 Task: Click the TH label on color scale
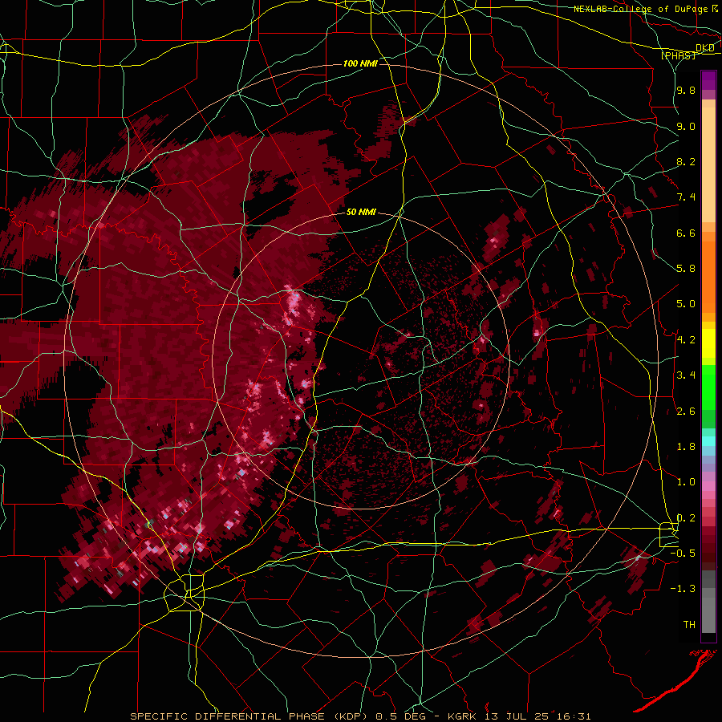689,625
